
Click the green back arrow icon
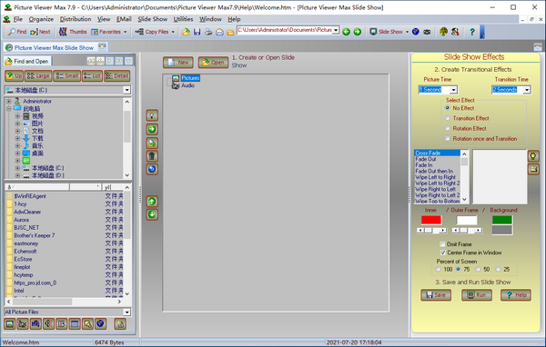point(346,32)
